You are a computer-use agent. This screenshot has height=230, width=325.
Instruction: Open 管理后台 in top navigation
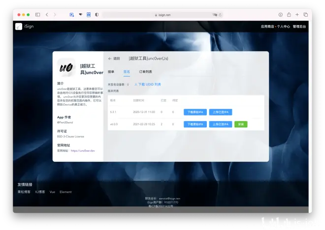[x=299, y=27]
